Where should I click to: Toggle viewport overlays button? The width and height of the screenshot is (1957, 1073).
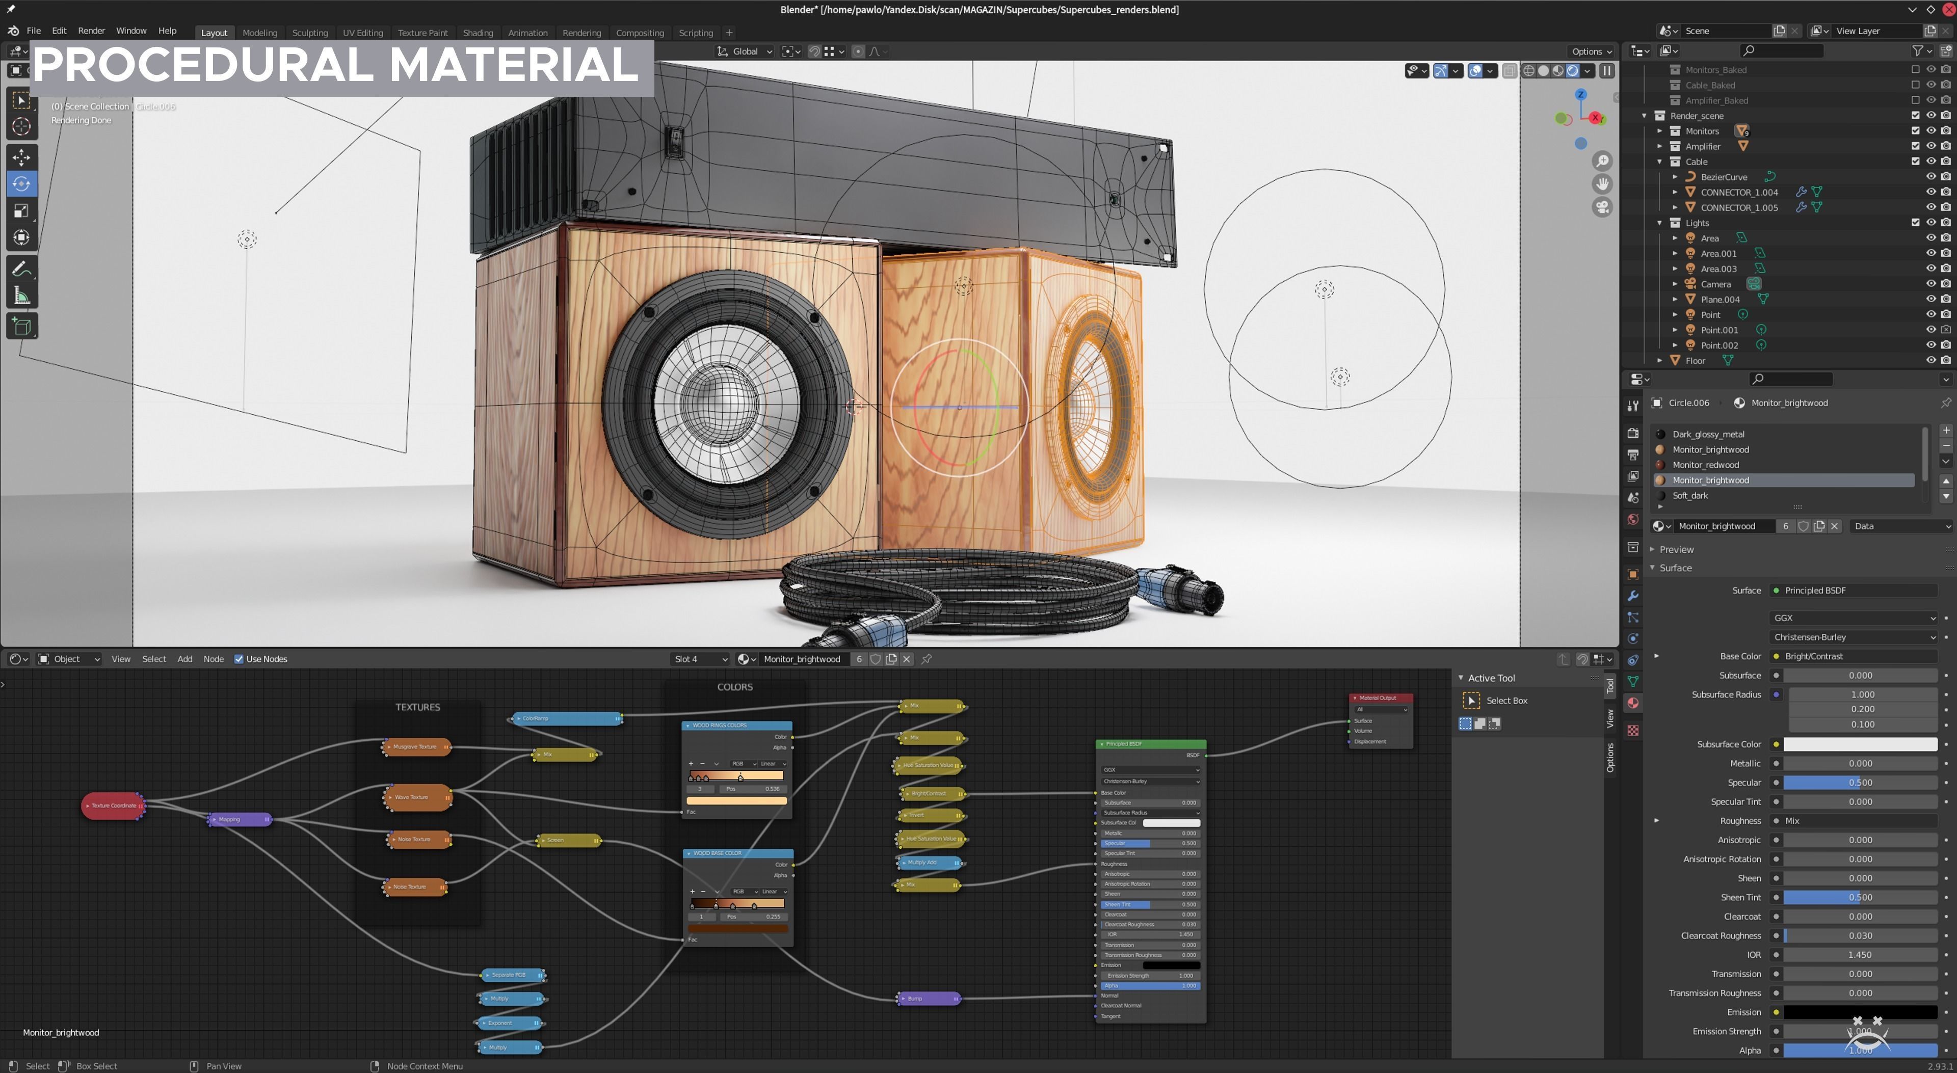(1474, 71)
